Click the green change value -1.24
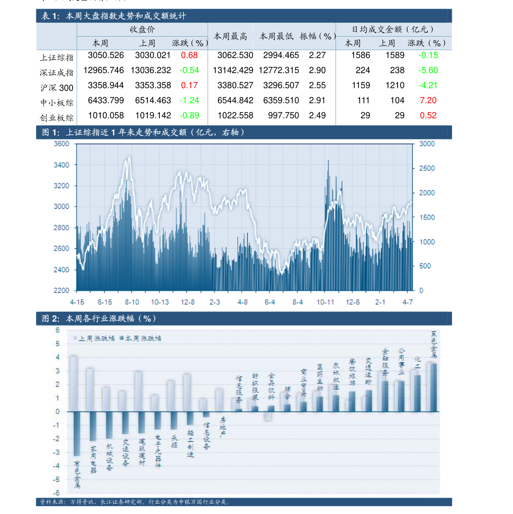This screenshot has height=514, width=513. pyautogui.click(x=189, y=100)
